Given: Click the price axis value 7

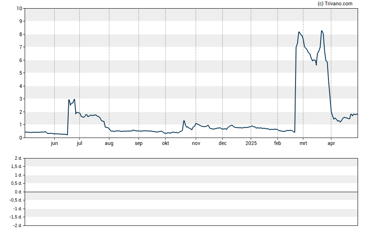Looking at the screenshot, I should coord(21,47).
